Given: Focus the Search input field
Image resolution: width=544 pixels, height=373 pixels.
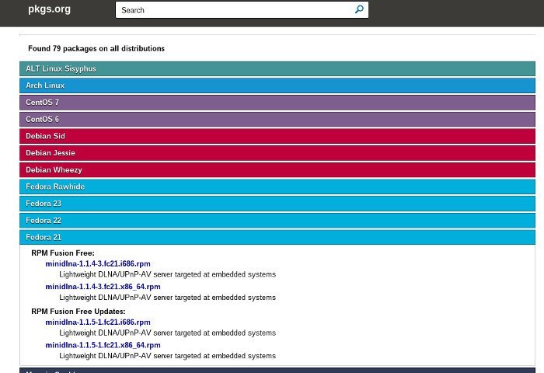Looking at the screenshot, I should tap(242, 10).
